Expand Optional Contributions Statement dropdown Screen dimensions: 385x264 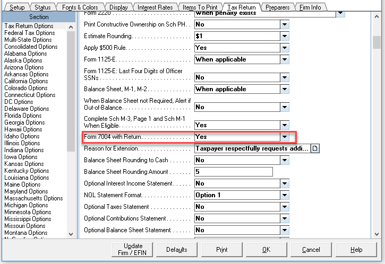[285, 218]
